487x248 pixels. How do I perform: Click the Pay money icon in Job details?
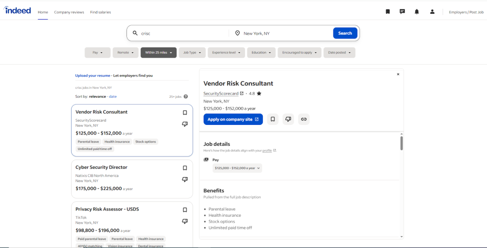point(206,160)
